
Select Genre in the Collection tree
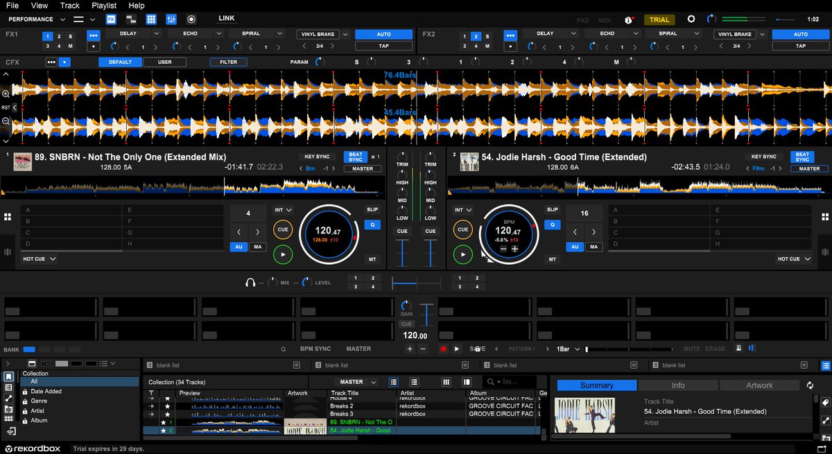coord(39,401)
